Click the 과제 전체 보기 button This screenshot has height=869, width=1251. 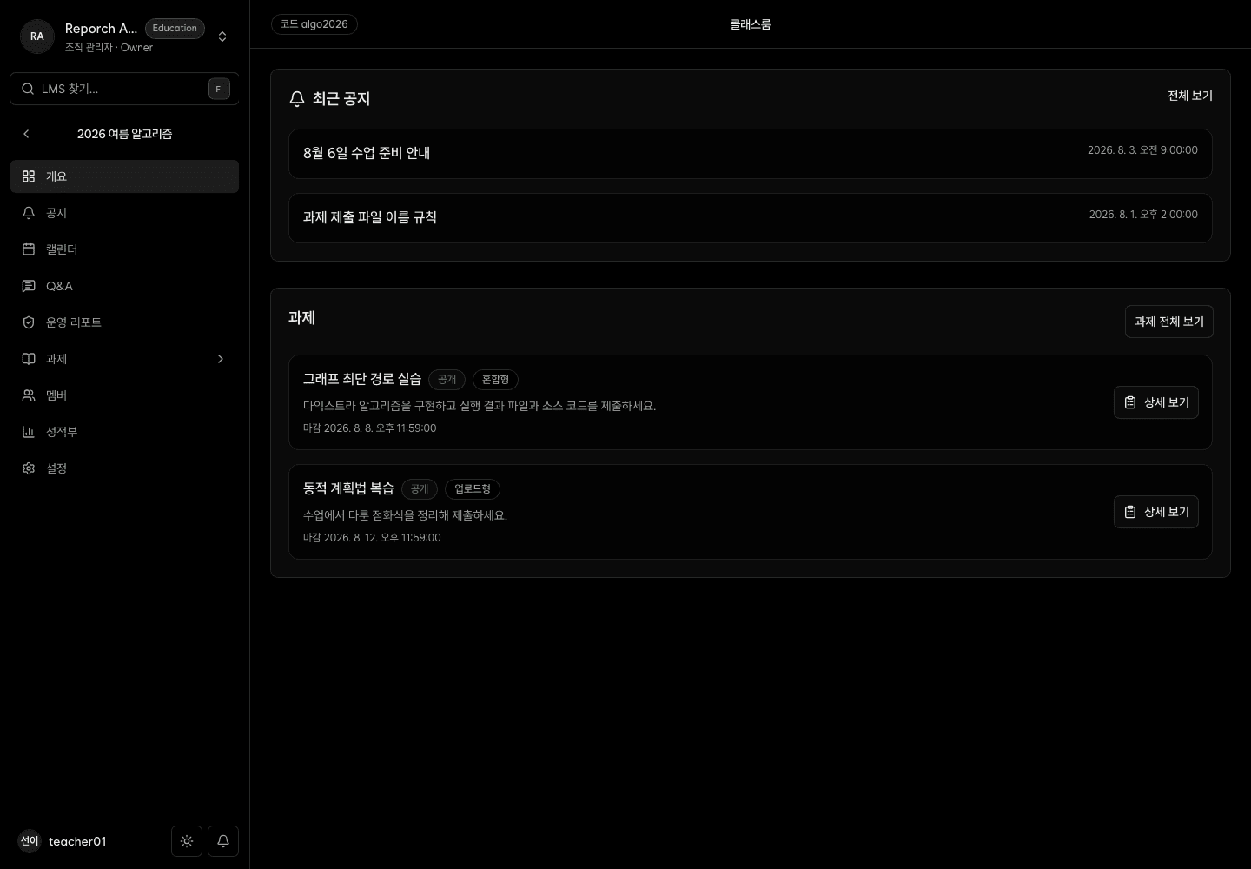click(1169, 322)
